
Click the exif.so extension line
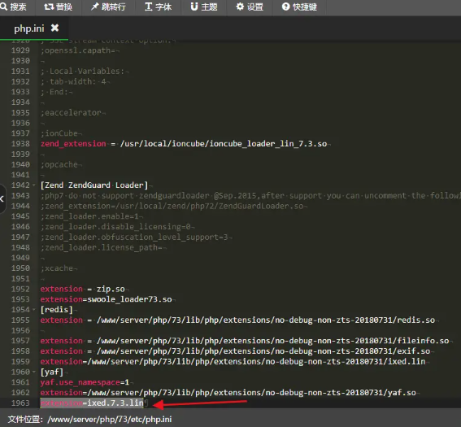click(x=235, y=351)
